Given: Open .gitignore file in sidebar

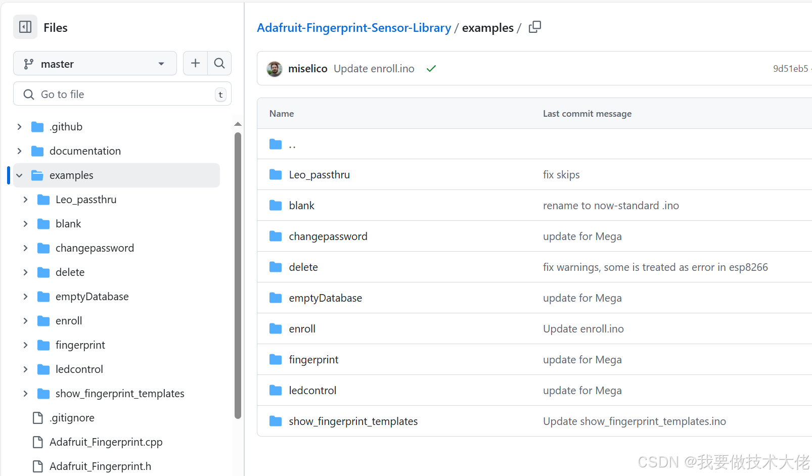Looking at the screenshot, I should (x=72, y=418).
